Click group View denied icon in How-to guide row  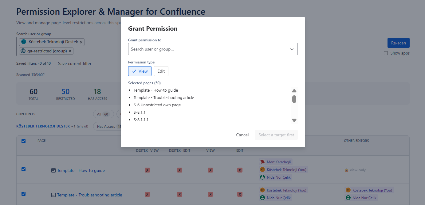pyautogui.click(x=210, y=170)
